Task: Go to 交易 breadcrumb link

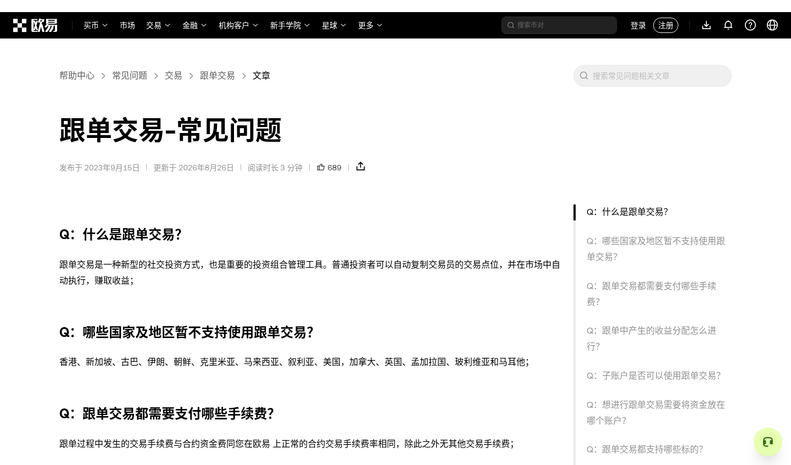Action: (x=174, y=76)
